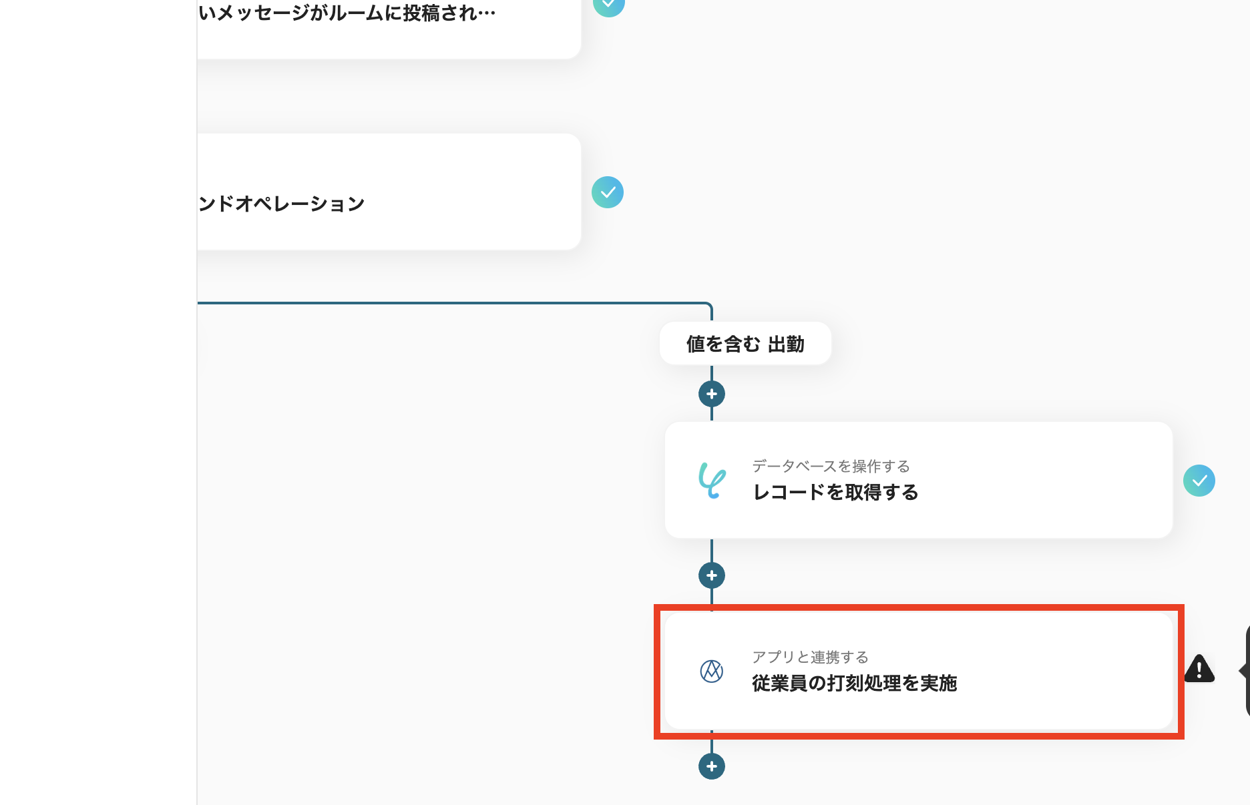The image size is (1250, 805).
Task: Expand options via the plus below 従業員の打刻処理を実施
Action: click(711, 766)
